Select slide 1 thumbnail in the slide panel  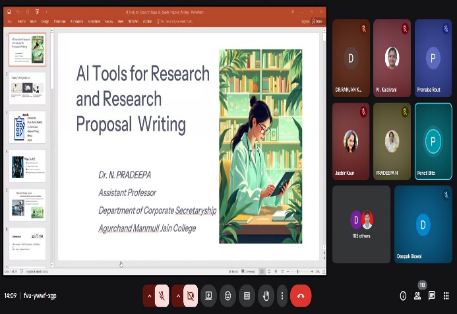pos(28,49)
